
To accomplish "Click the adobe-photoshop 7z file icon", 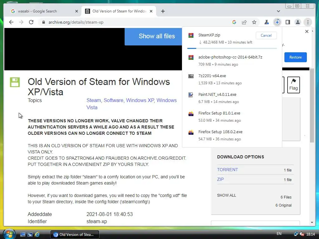I will (191, 58).
